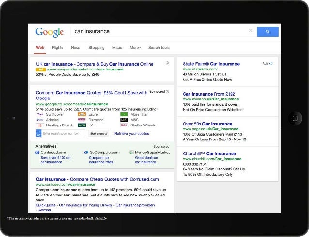Click www.confused.com/car-insurance URL

click(65, 184)
